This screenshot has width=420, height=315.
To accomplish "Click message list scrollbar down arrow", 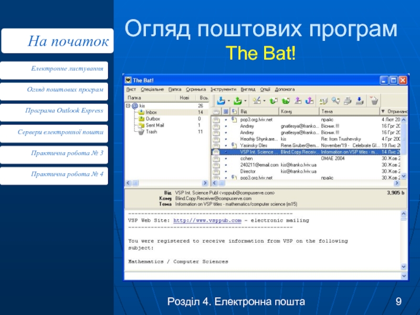I will click(x=404, y=176).
